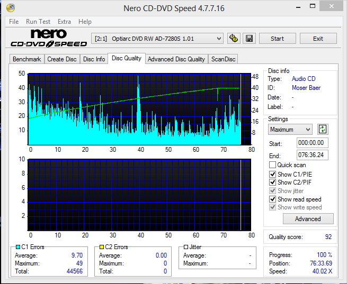Open the Extra menu
This screenshot has height=284, width=347.
coord(64,22)
